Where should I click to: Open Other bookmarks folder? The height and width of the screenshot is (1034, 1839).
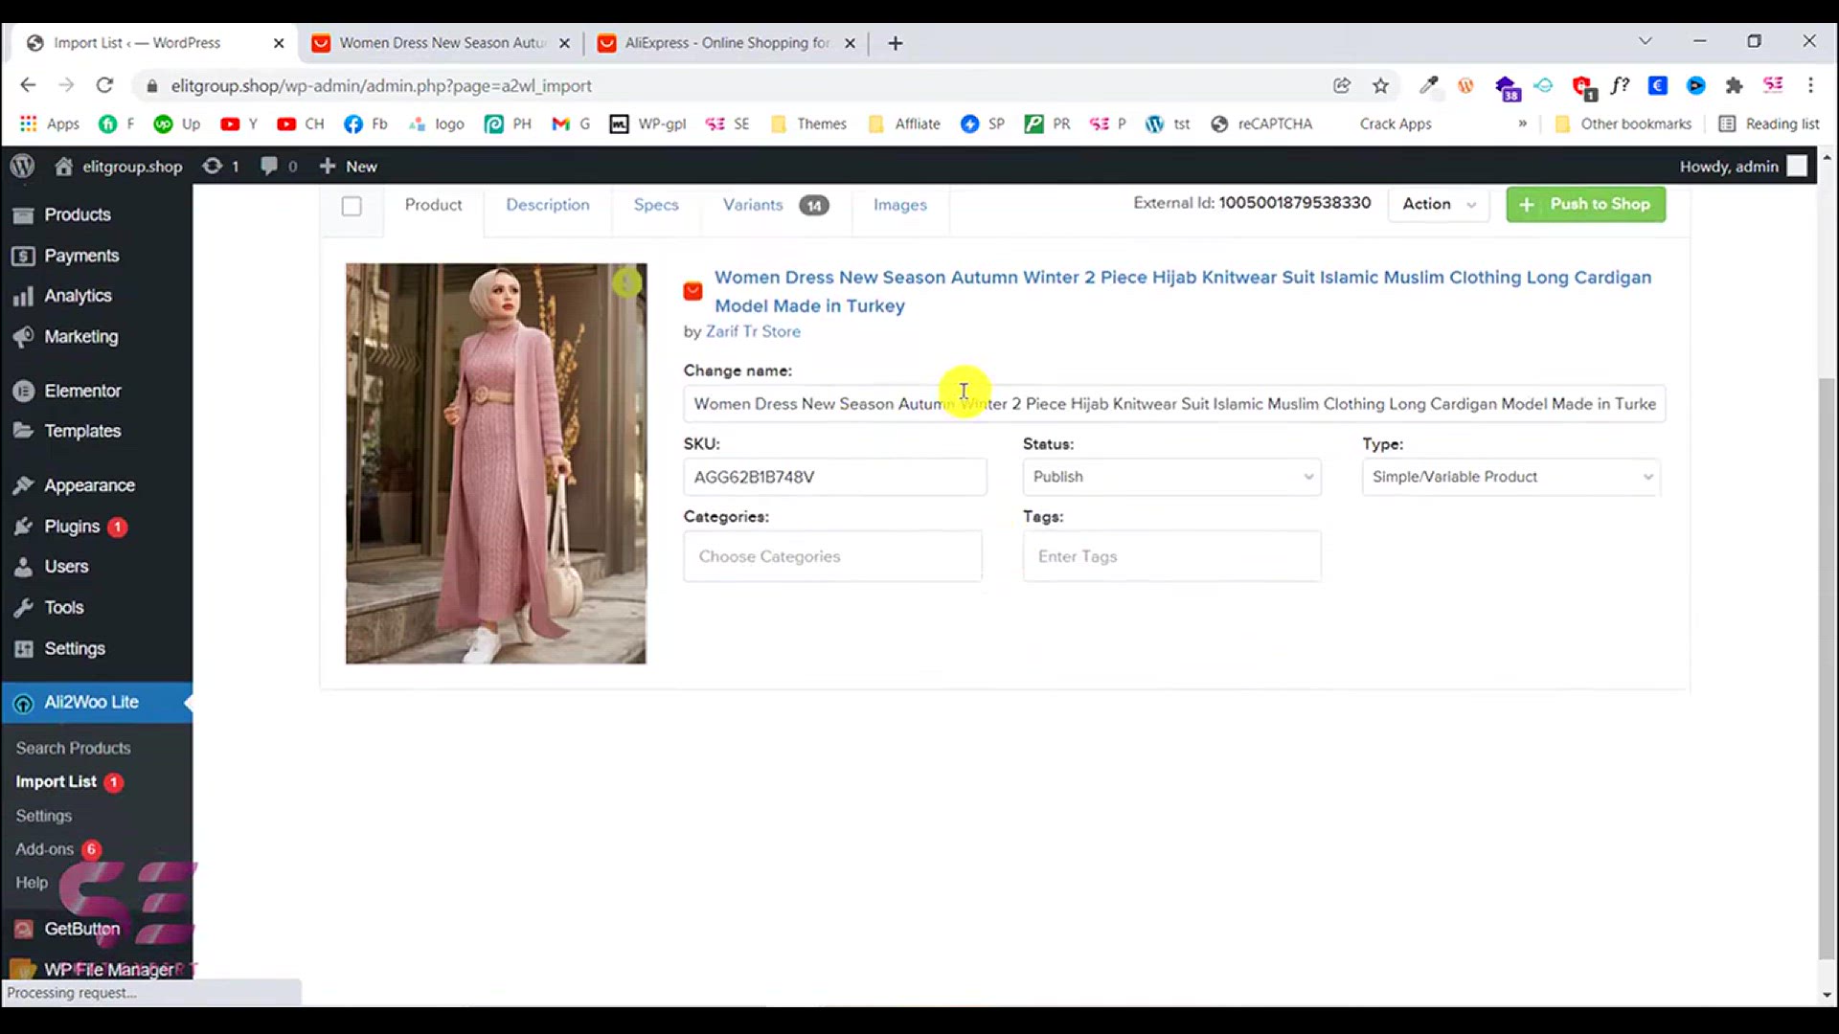1623,124
